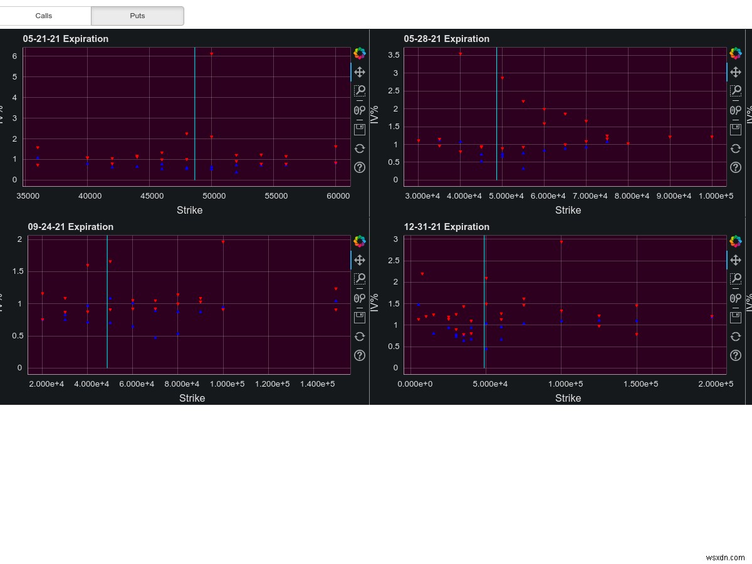Reset the 12-31-21 expiration chart view
This screenshot has width=752, height=564.
pyautogui.click(x=736, y=337)
